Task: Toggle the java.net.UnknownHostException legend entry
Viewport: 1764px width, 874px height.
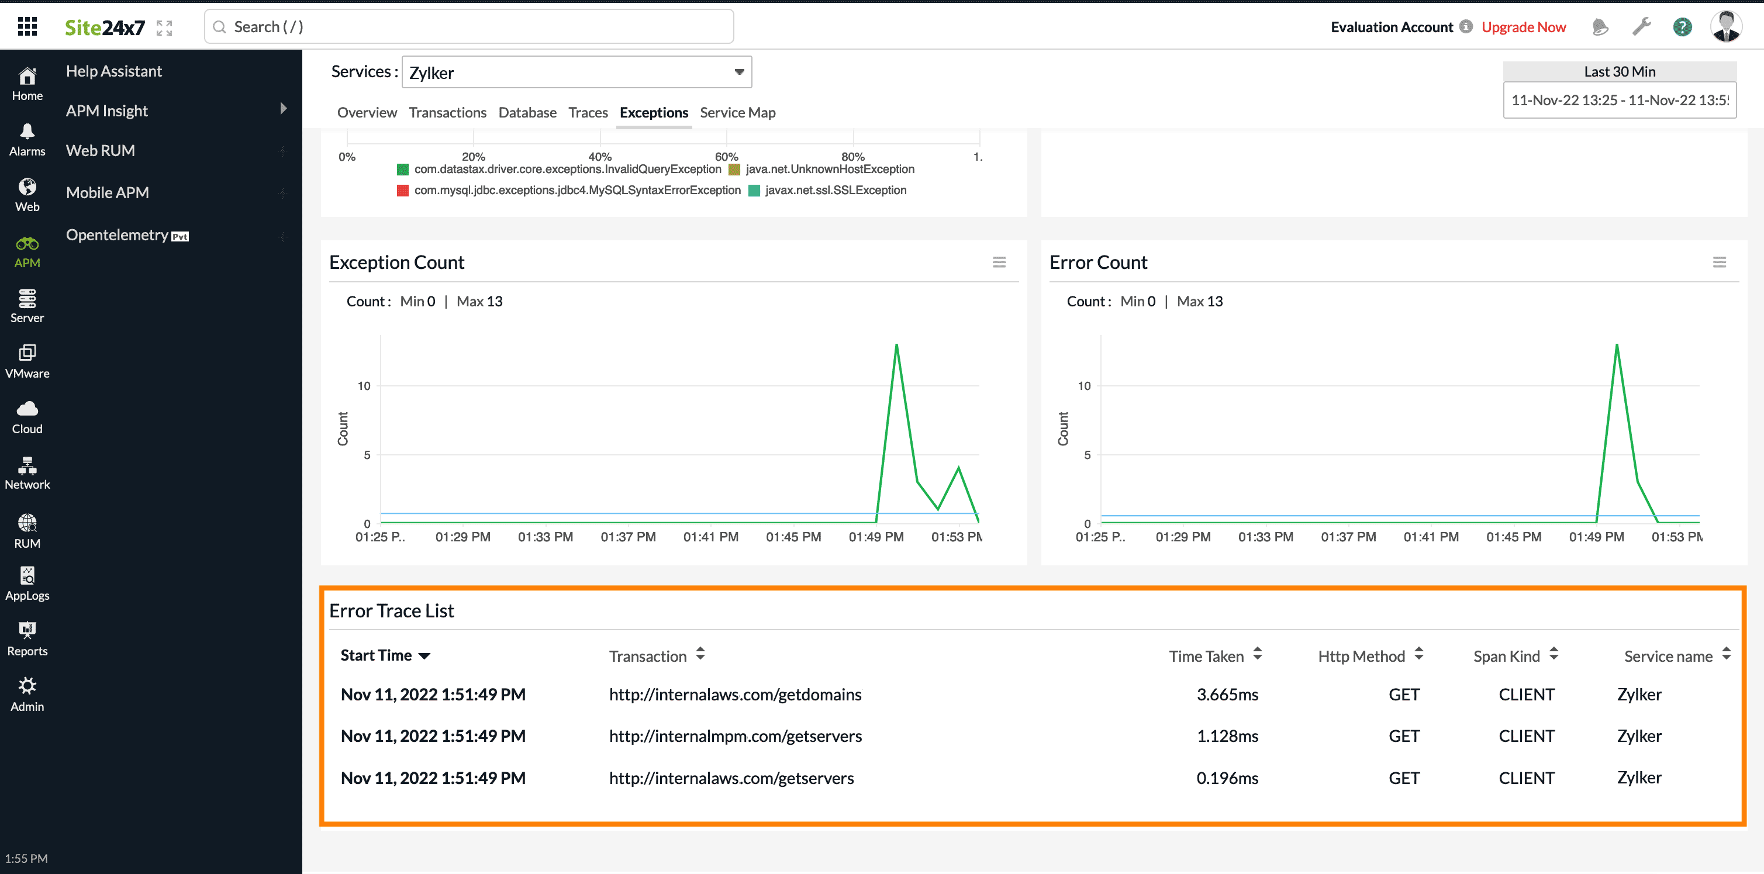Action: (x=829, y=169)
